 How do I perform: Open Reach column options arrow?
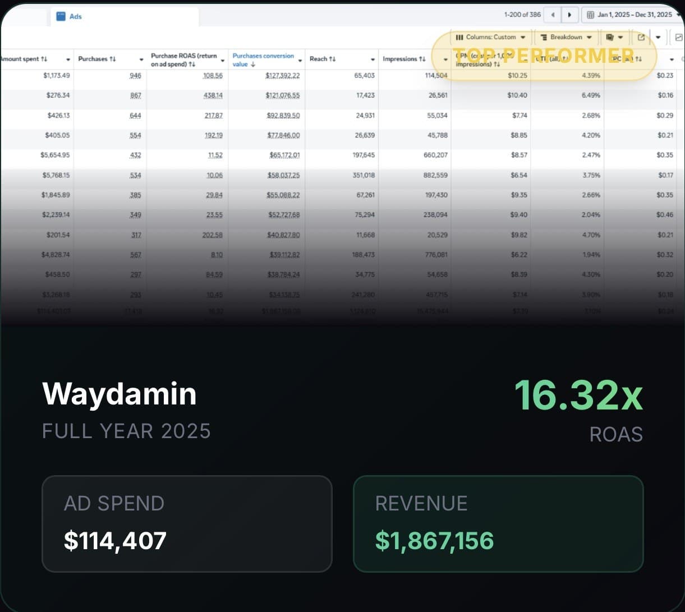373,59
